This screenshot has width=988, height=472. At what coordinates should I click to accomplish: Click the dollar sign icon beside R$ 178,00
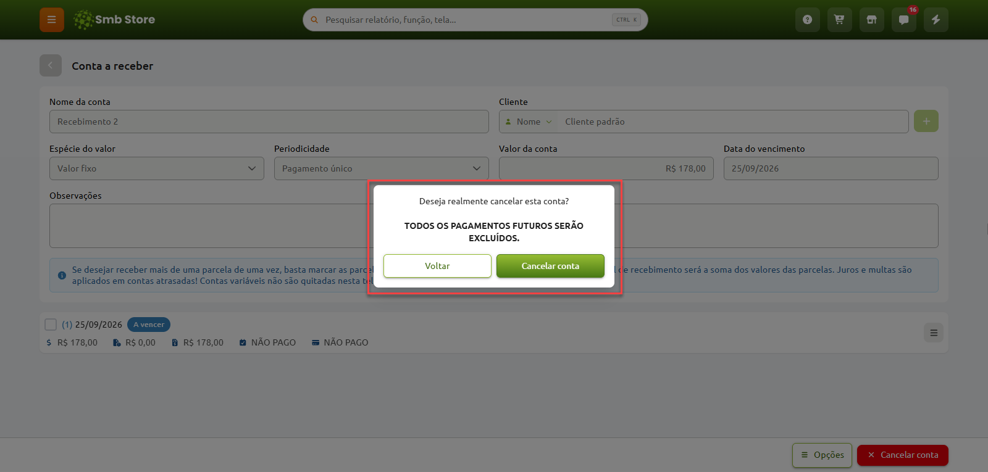coord(49,342)
